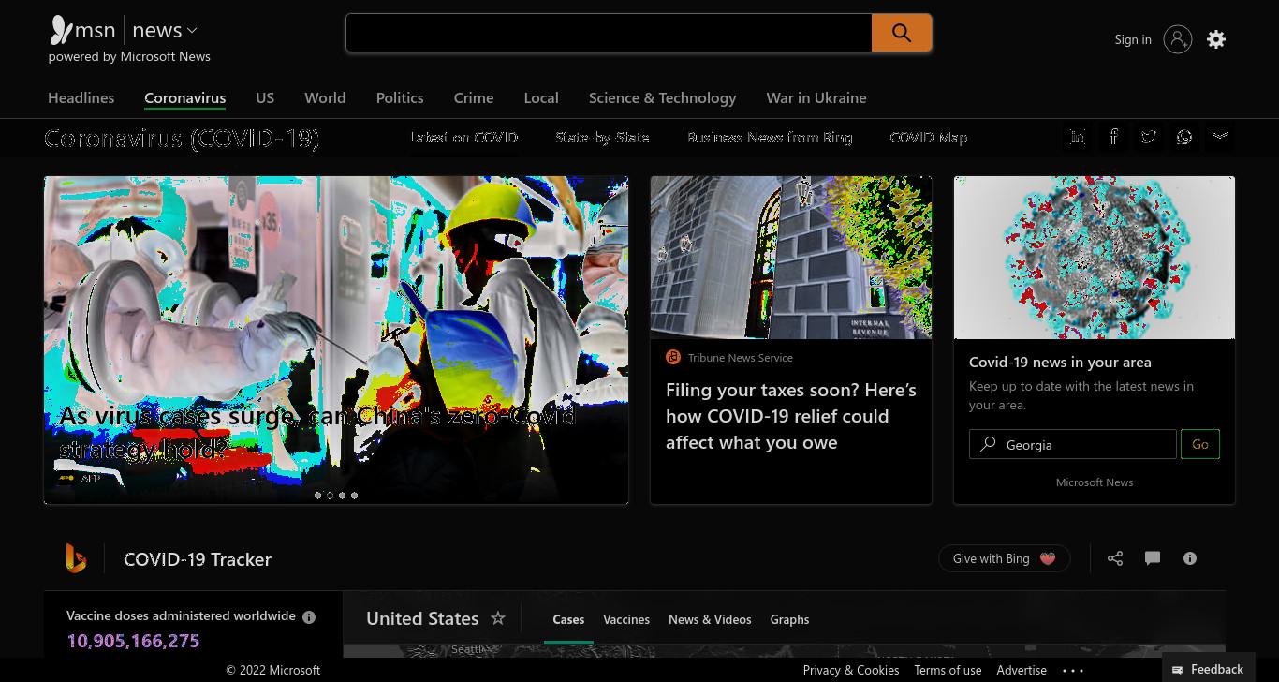
Task: Select the first carousel dot
Action: [318, 496]
